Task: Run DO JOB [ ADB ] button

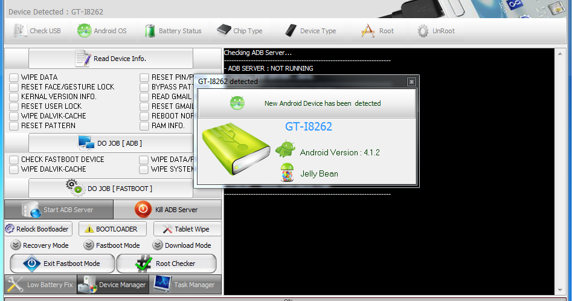Action: pos(111,143)
